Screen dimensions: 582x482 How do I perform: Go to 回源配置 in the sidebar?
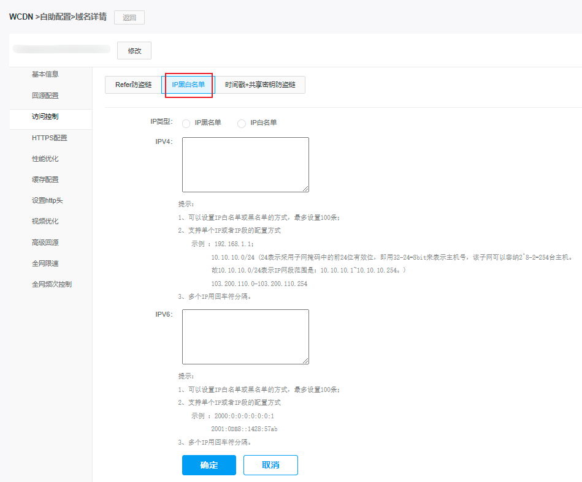click(x=45, y=96)
